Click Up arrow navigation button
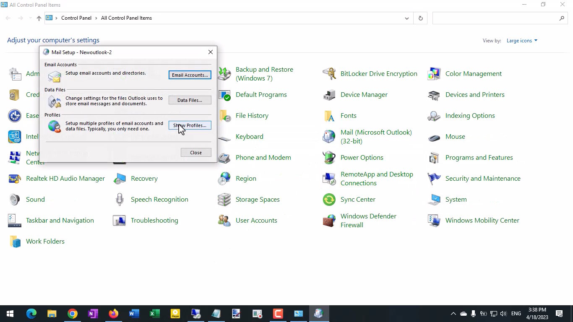 pos(39,18)
